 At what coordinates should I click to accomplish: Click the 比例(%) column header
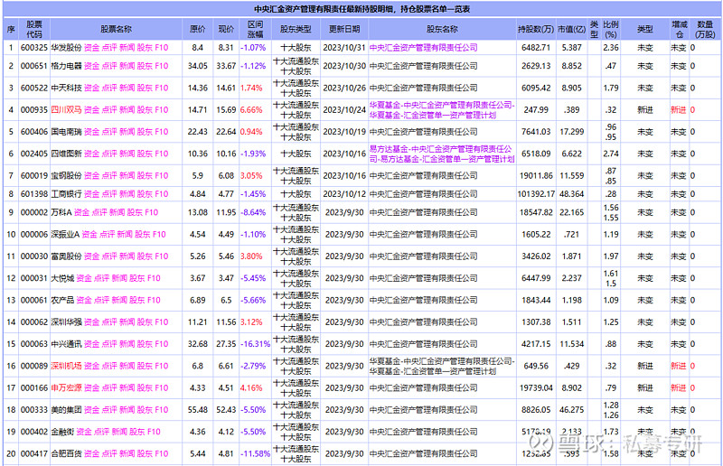point(611,29)
